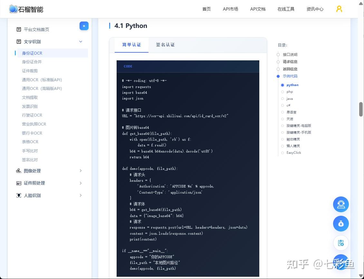
Task: Expand the 人脸识别 section chevron
Action: point(81,196)
